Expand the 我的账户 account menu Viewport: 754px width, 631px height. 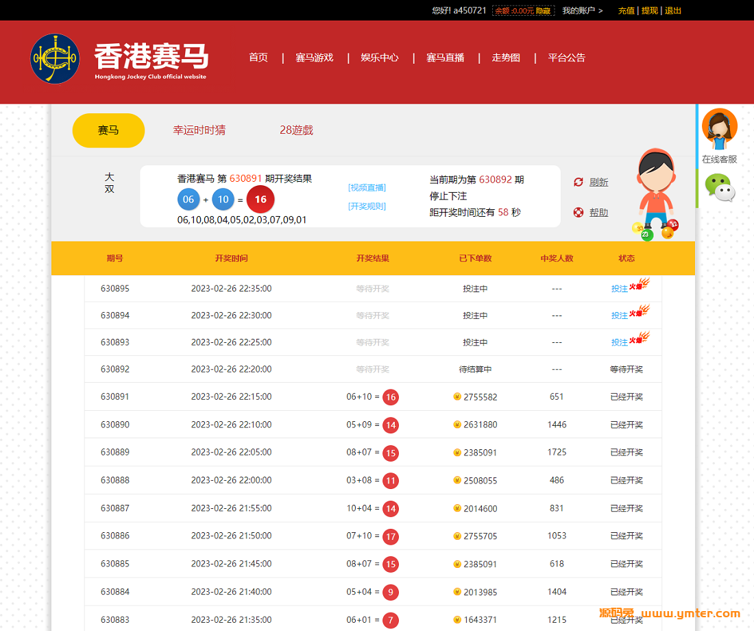583,10
